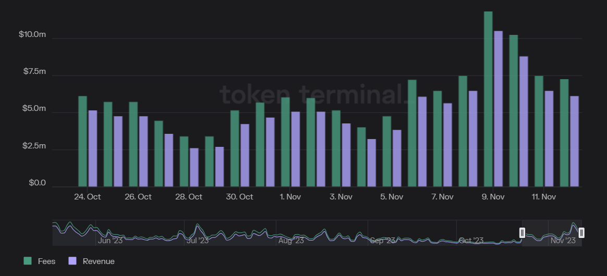
Task: Select the Revenue bar for 28 Oct
Action: click(x=194, y=167)
